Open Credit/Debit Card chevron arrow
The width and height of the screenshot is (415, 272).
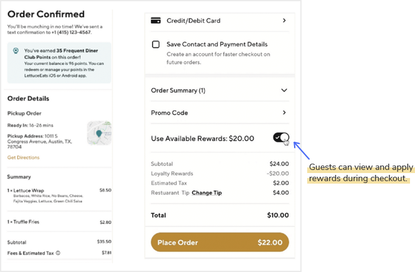284,21
